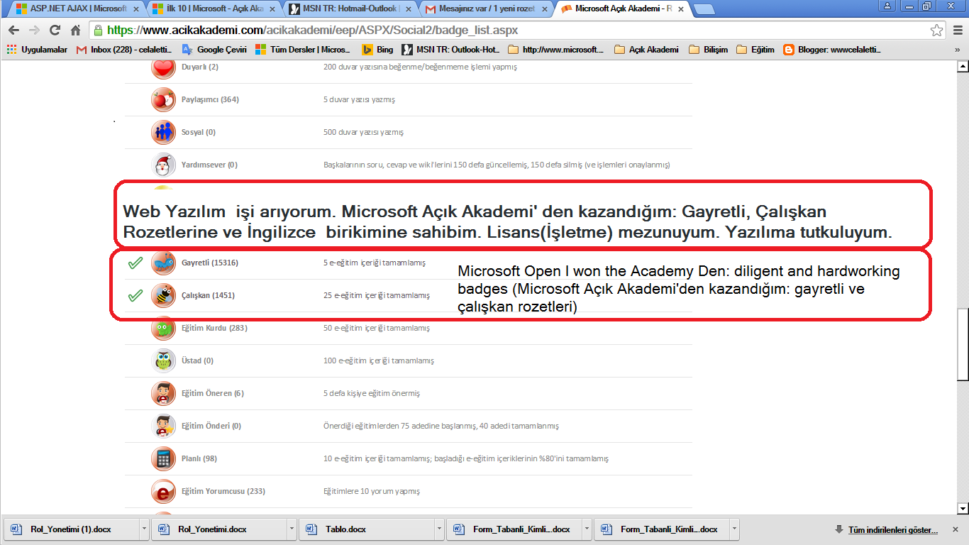The height and width of the screenshot is (545, 969).
Task: Click the Eğitim Yorumcusu (233) badge name
Action: coord(223,491)
